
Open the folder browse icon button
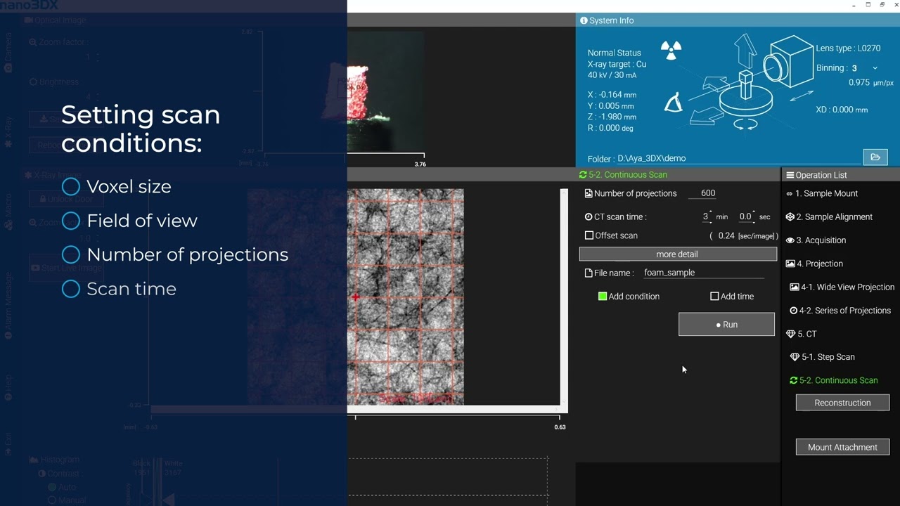pos(875,157)
